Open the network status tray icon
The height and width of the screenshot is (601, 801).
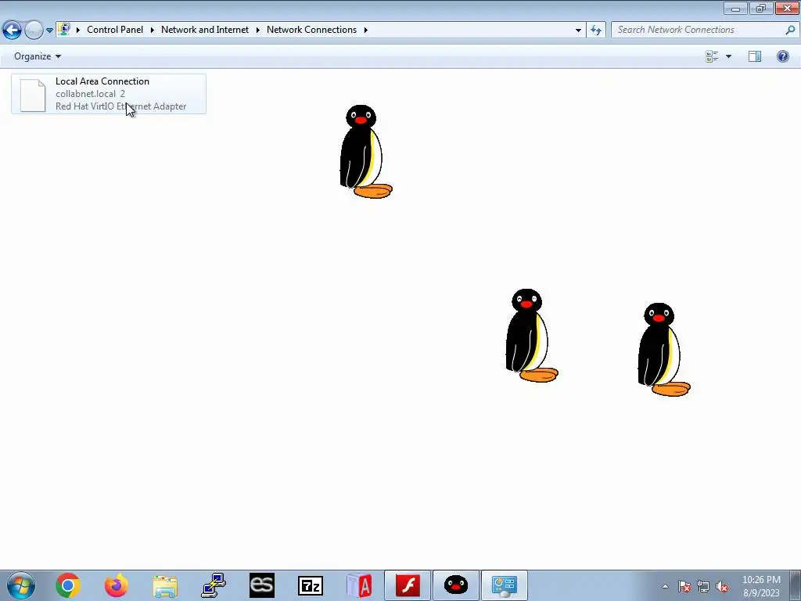pos(703,586)
